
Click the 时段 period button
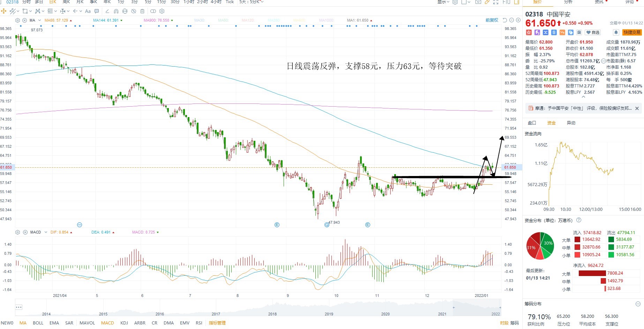(x=504, y=323)
